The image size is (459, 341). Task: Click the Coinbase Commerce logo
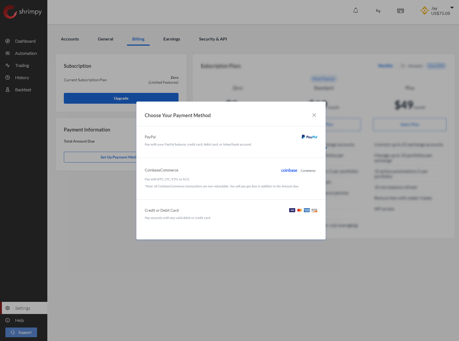pyautogui.click(x=298, y=170)
